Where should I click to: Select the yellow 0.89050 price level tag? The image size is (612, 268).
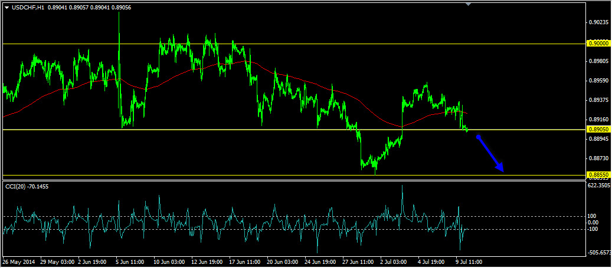point(598,130)
